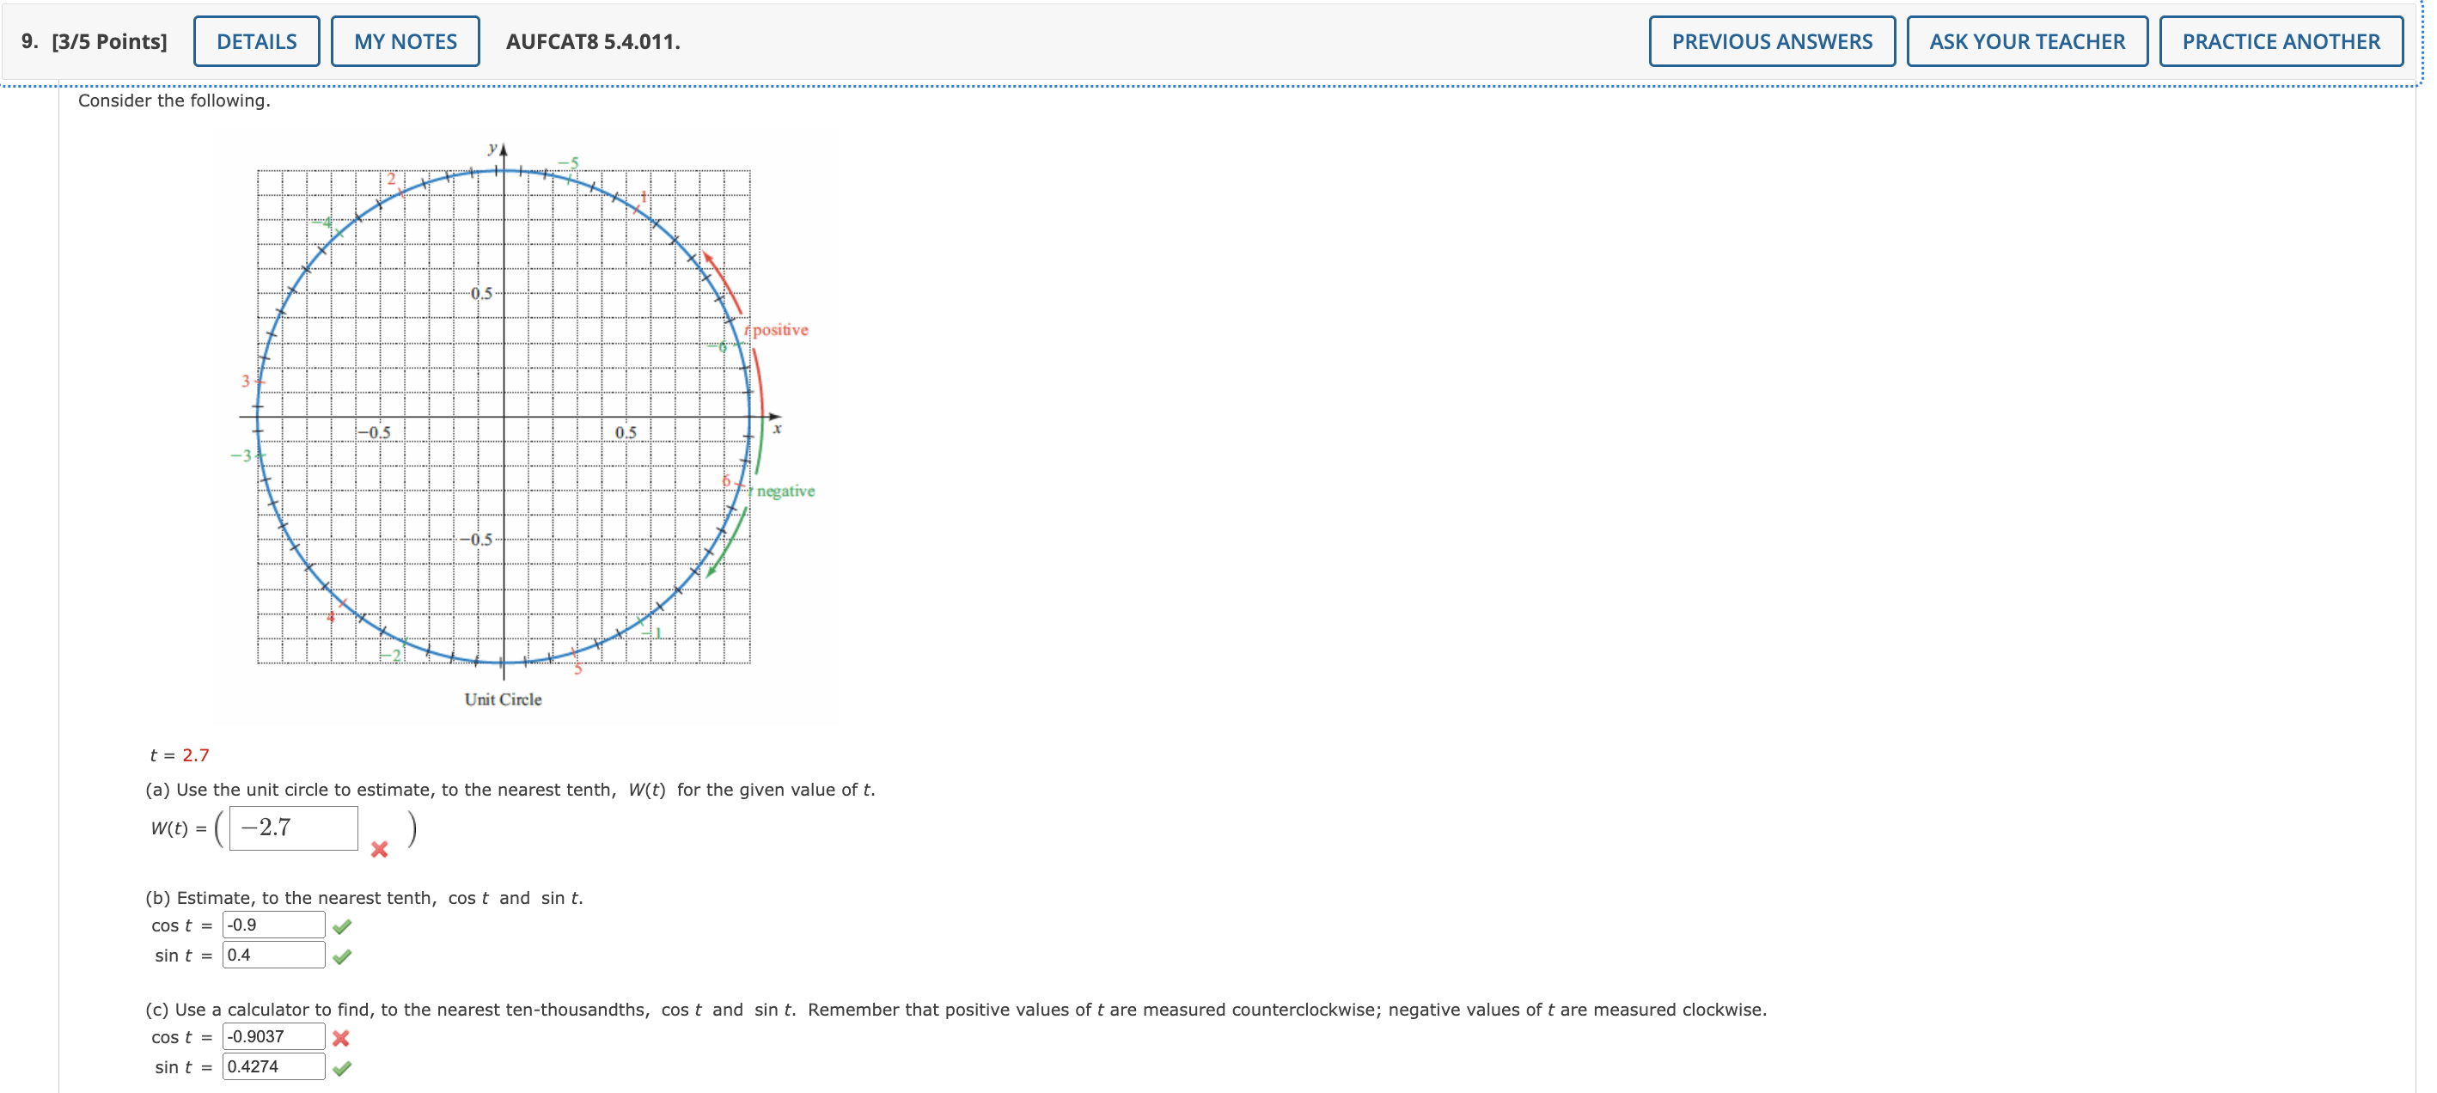Select the sin t input containing 0.4274
This screenshot has height=1093, width=2437.
click(x=272, y=1066)
